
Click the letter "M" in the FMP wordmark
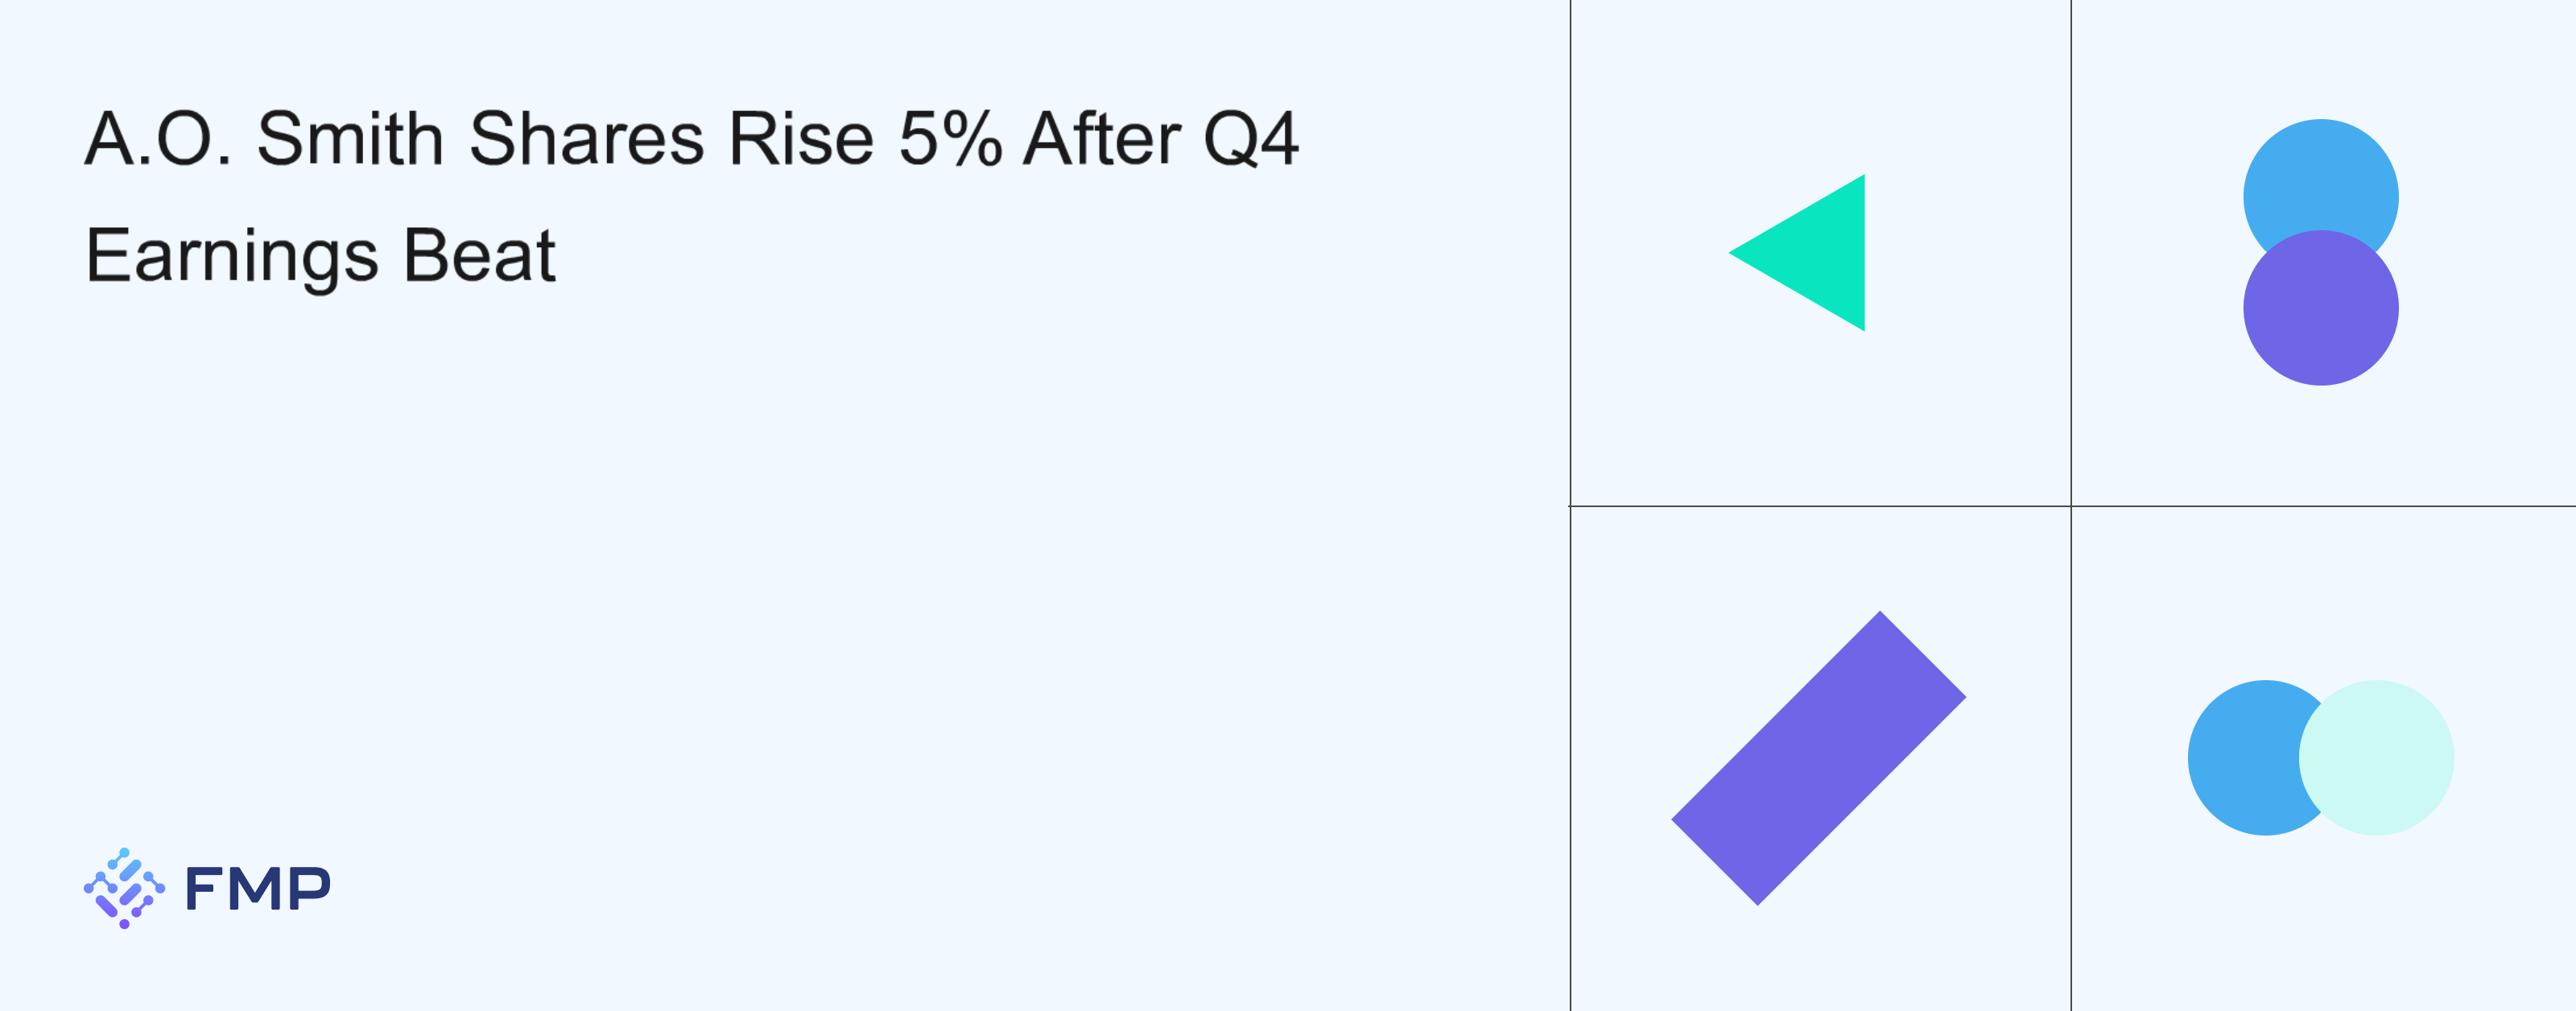click(257, 889)
